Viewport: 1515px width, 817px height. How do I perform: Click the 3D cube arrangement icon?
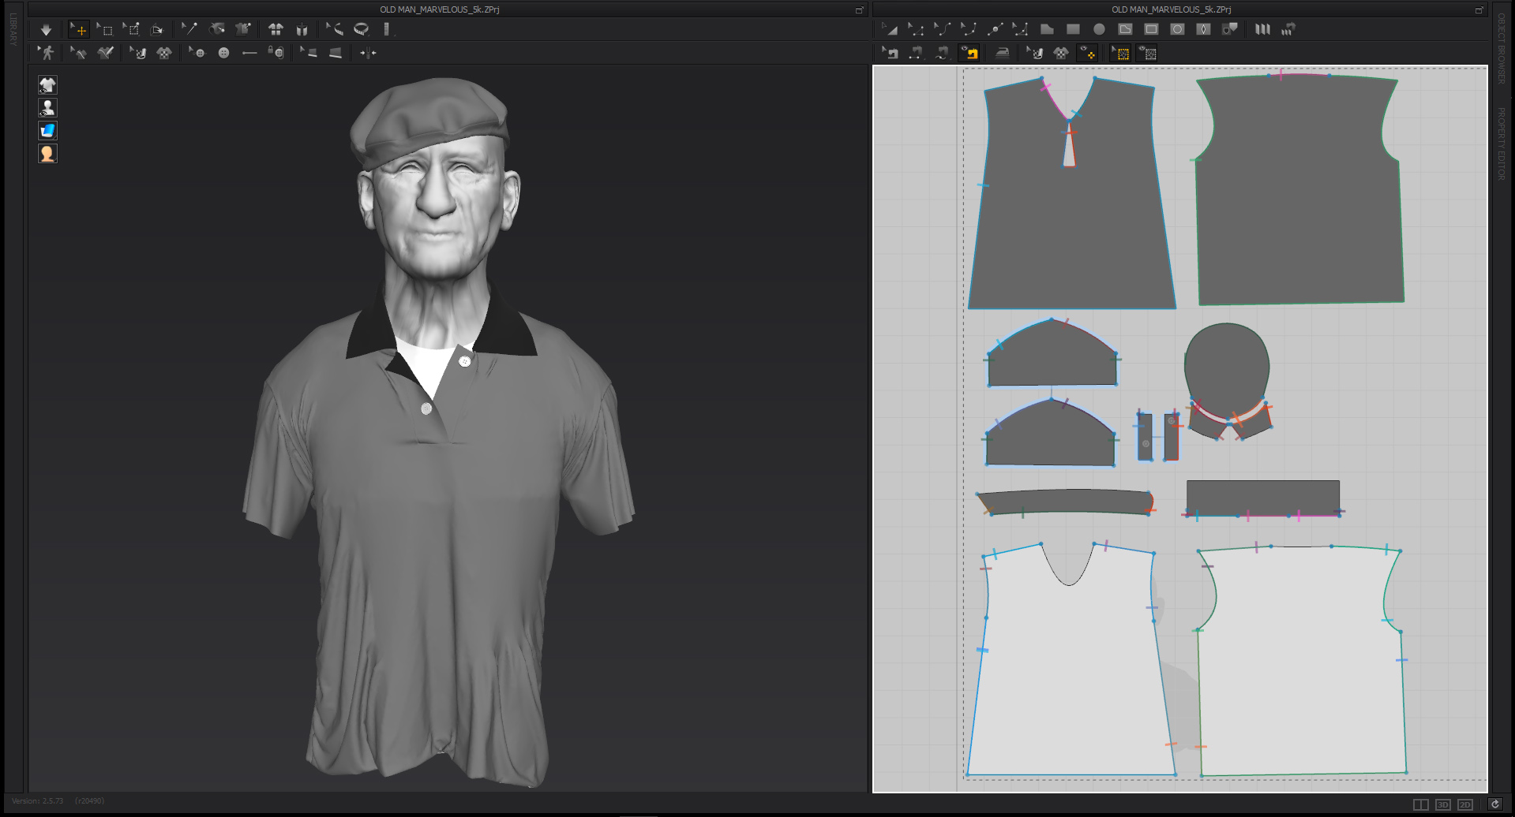click(x=156, y=30)
